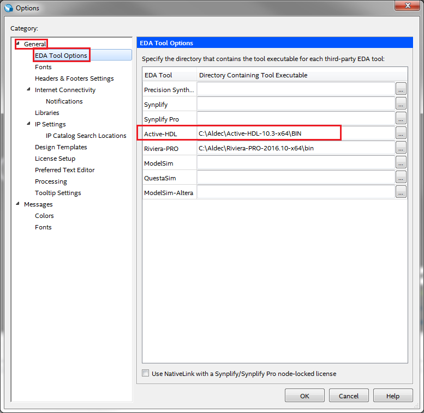Browse for the ModelSim executable folder
This screenshot has width=424, height=413.
401,162
